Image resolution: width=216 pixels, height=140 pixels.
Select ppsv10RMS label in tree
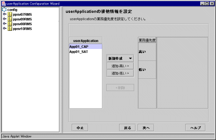click(x=22, y=29)
